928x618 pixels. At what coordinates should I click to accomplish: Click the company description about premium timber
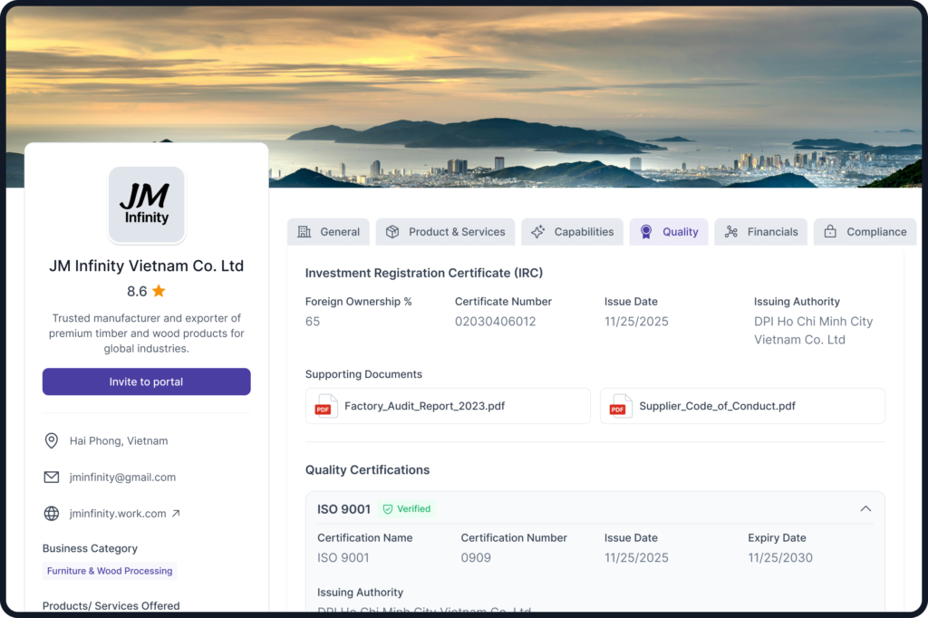pos(146,333)
